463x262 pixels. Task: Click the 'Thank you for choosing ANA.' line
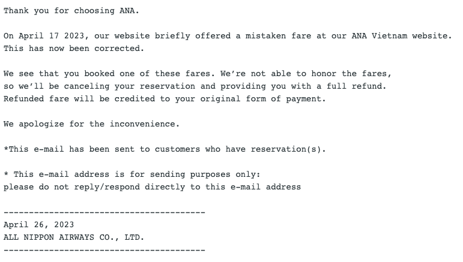pos(71,11)
